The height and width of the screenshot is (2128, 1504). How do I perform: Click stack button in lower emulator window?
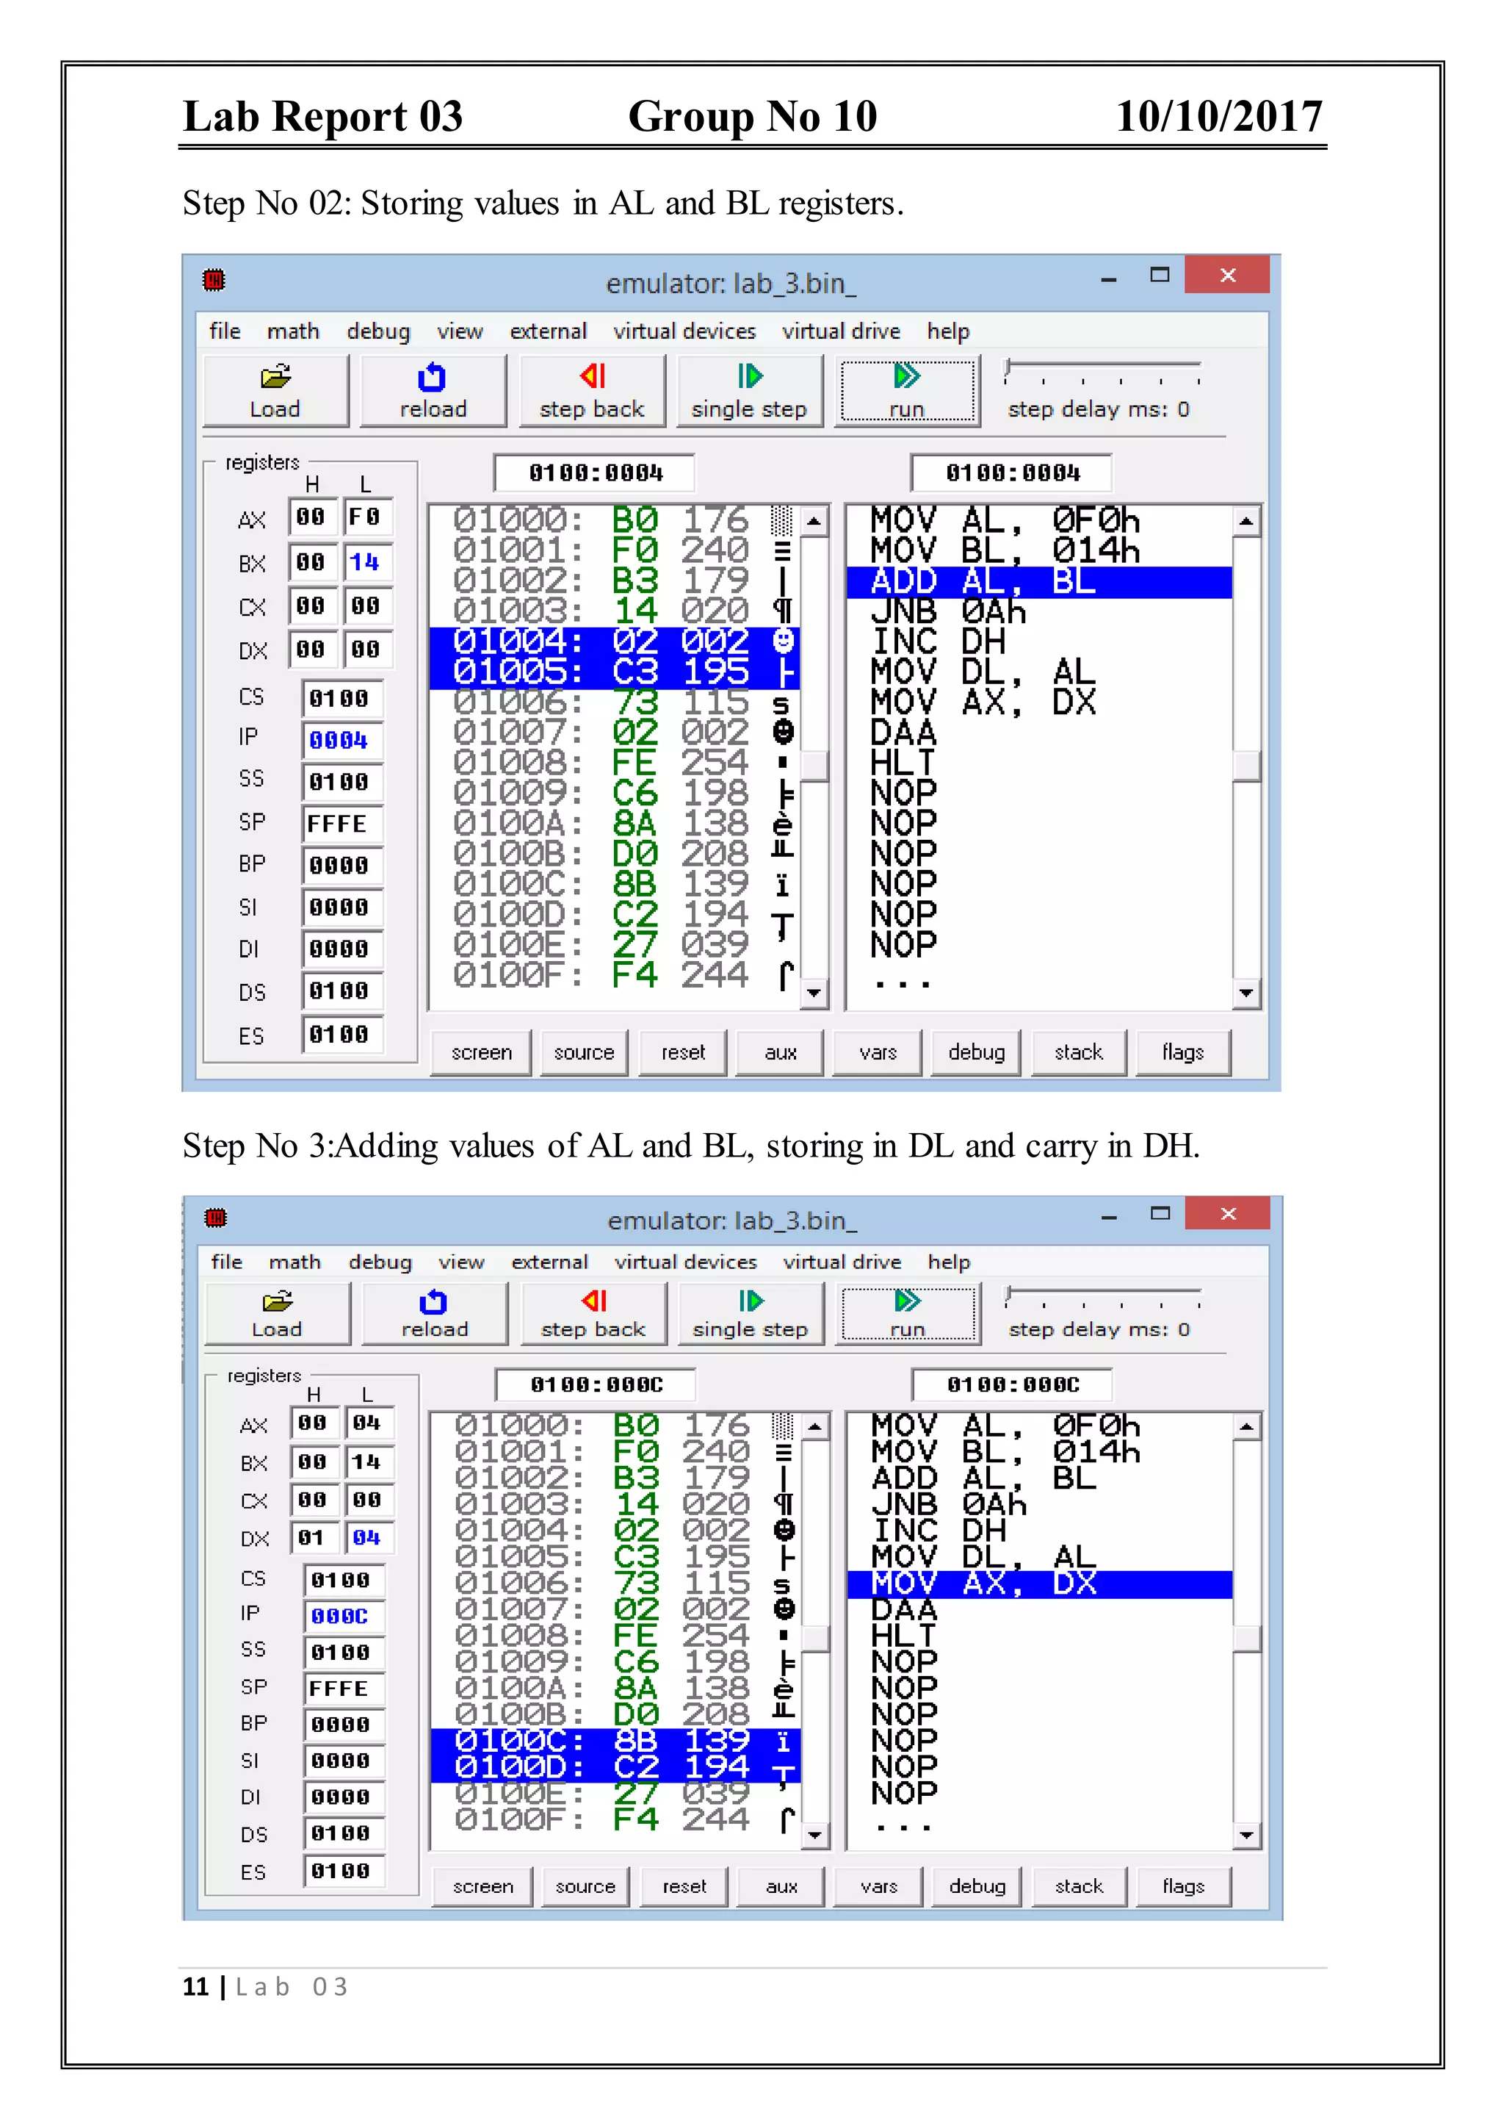tap(1079, 1886)
